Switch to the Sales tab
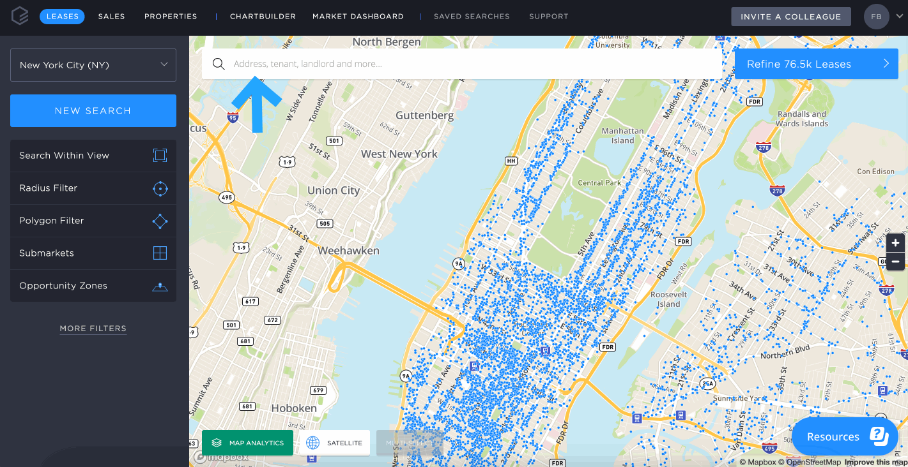Image resolution: width=908 pixels, height=467 pixels. 112,17
